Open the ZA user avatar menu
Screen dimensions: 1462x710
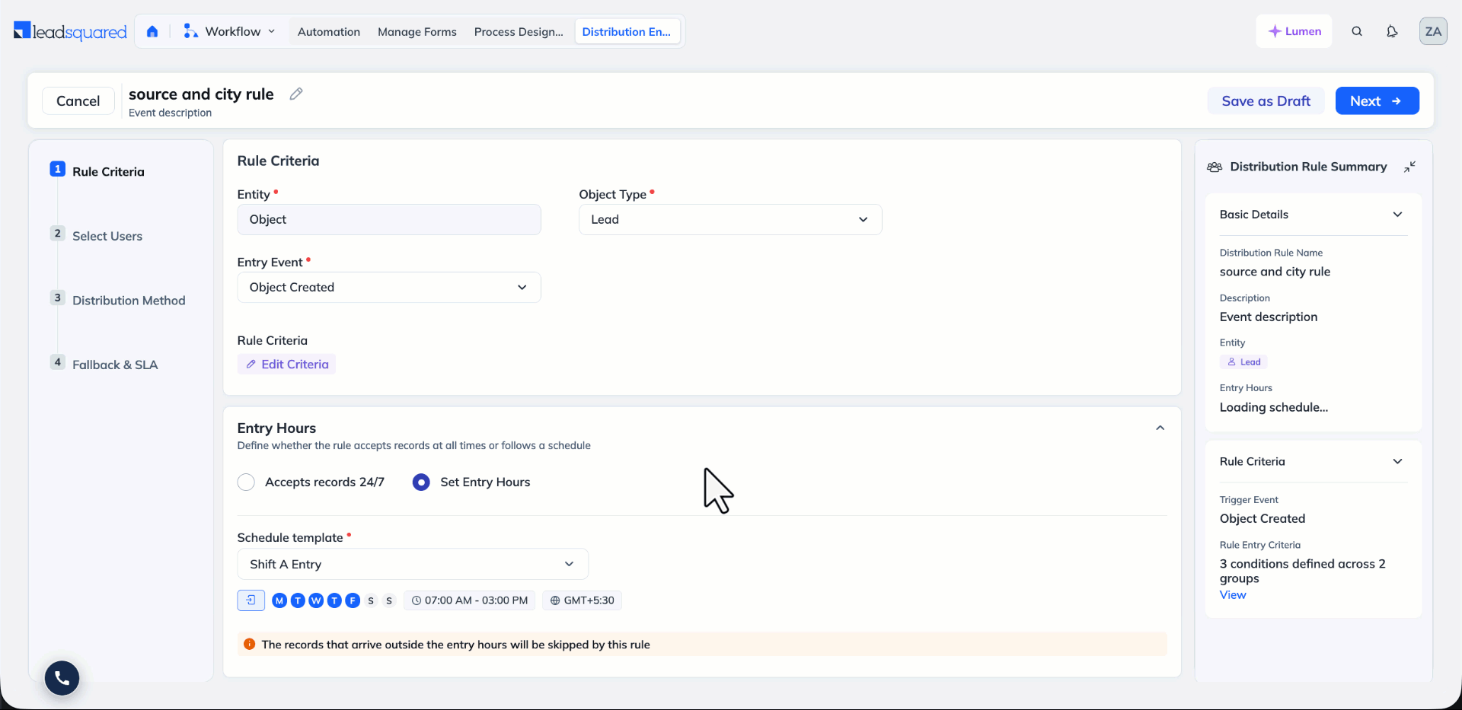coord(1433,31)
